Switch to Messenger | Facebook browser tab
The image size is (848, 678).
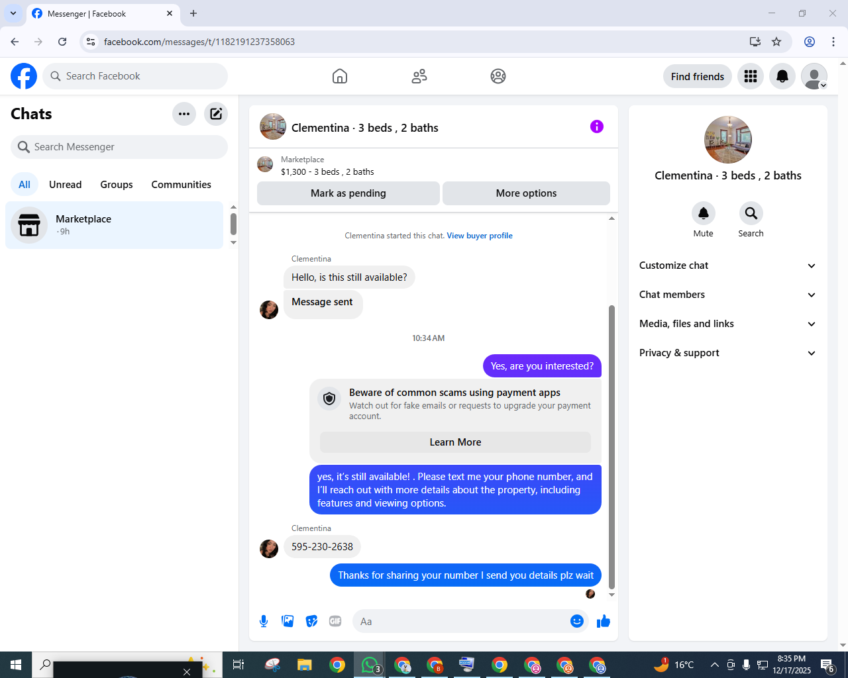[x=103, y=14]
